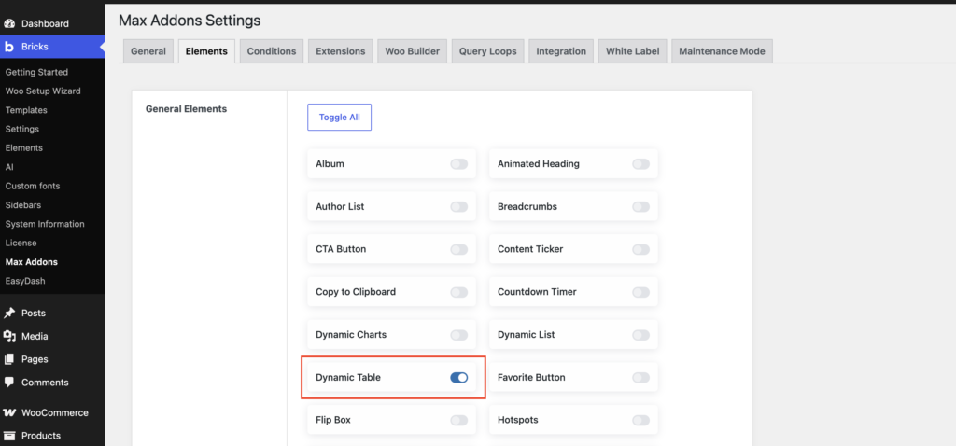The image size is (956, 446).
Task: Click the WooCommerce logo icon
Action: [9, 412]
